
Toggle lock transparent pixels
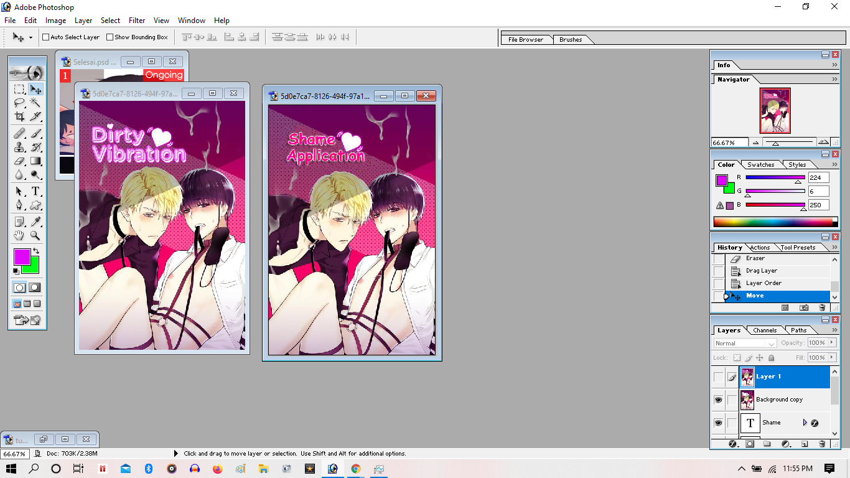click(x=737, y=358)
